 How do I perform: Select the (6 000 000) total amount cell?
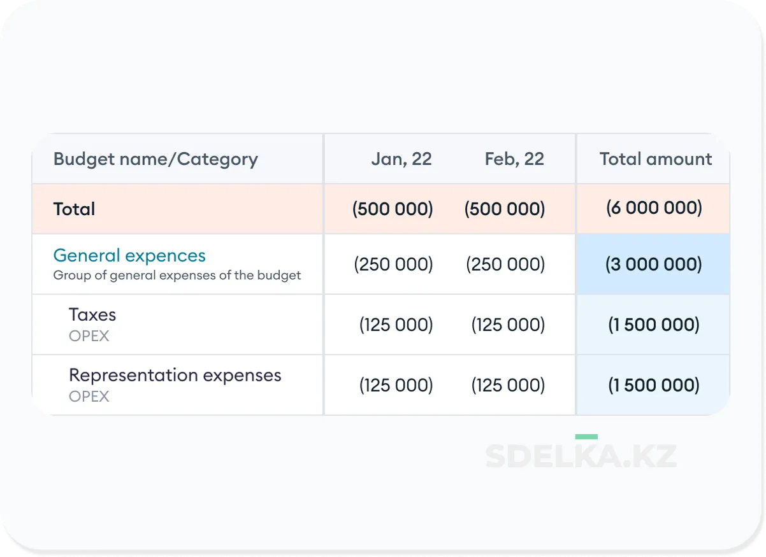pyautogui.click(x=654, y=208)
